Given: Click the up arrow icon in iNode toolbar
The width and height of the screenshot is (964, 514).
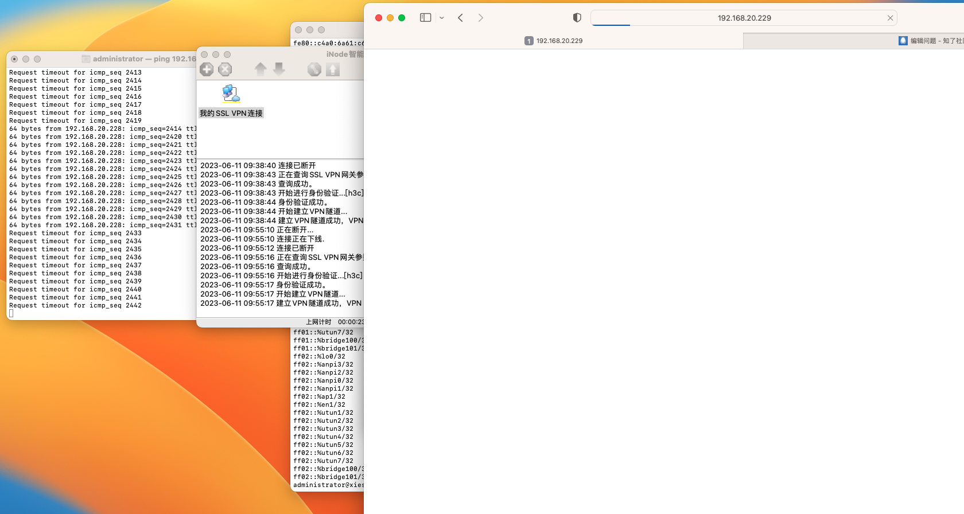Looking at the screenshot, I should pos(261,69).
